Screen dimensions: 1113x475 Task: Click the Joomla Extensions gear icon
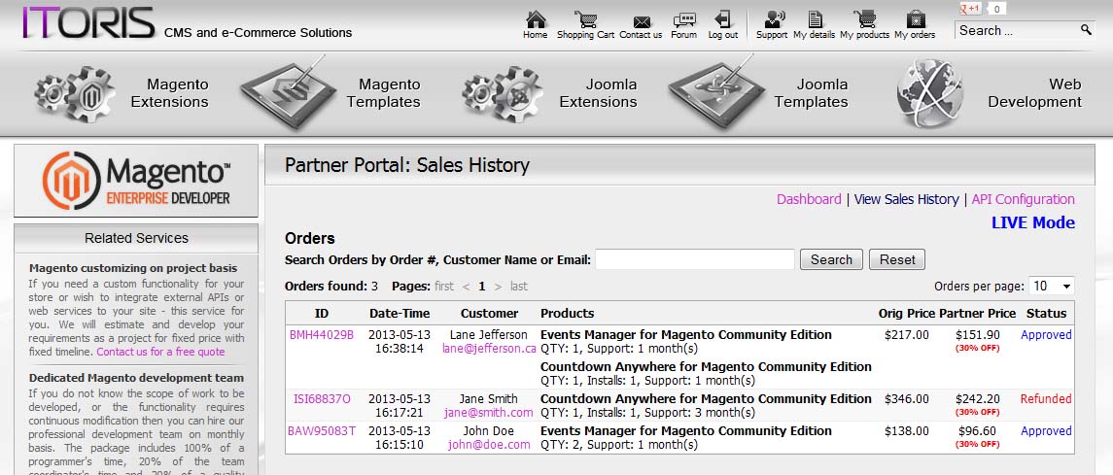pos(503,93)
